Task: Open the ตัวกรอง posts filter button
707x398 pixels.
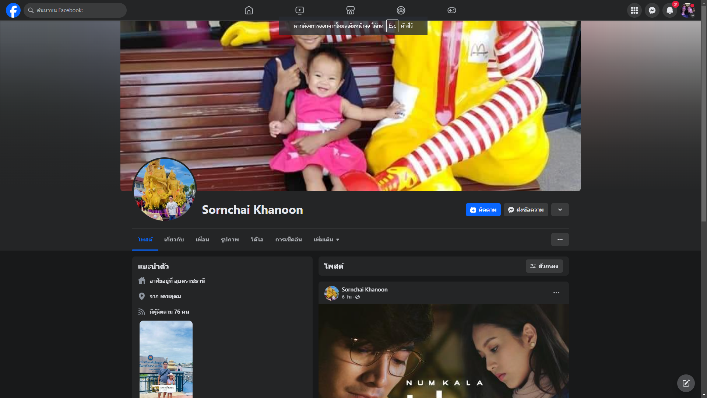Action: coord(544,266)
